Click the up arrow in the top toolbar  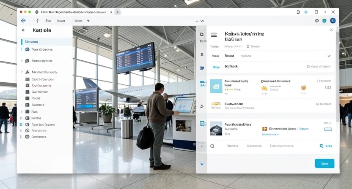(37, 21)
